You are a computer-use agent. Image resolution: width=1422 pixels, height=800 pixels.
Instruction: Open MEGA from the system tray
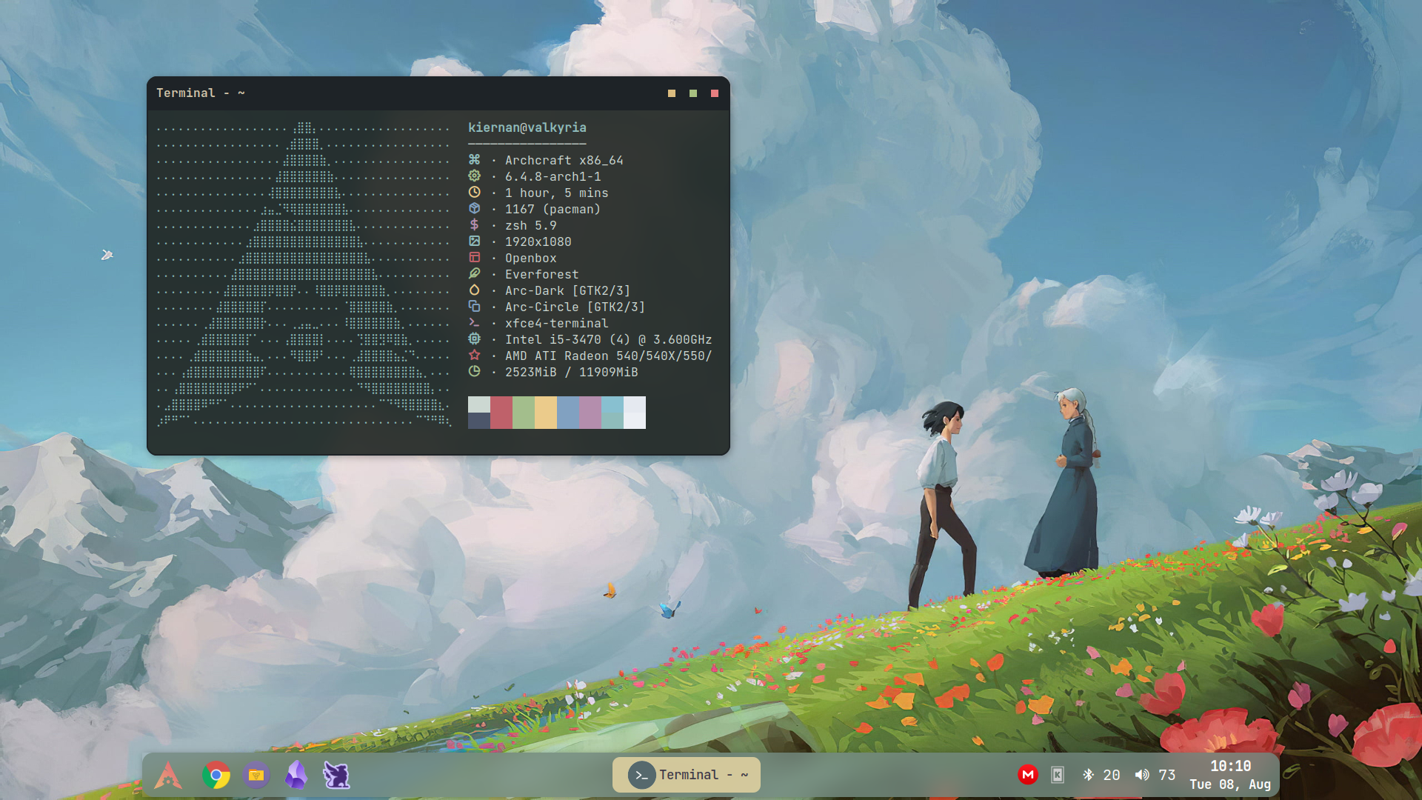(1028, 775)
